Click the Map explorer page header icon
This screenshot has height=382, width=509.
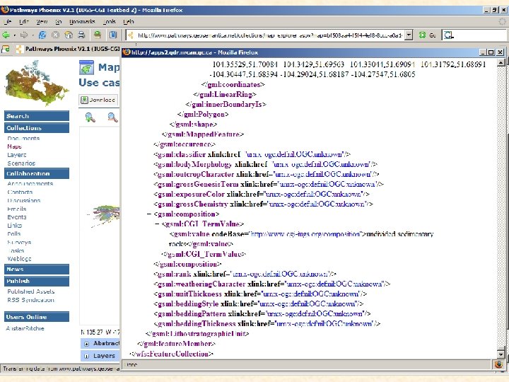point(86,68)
